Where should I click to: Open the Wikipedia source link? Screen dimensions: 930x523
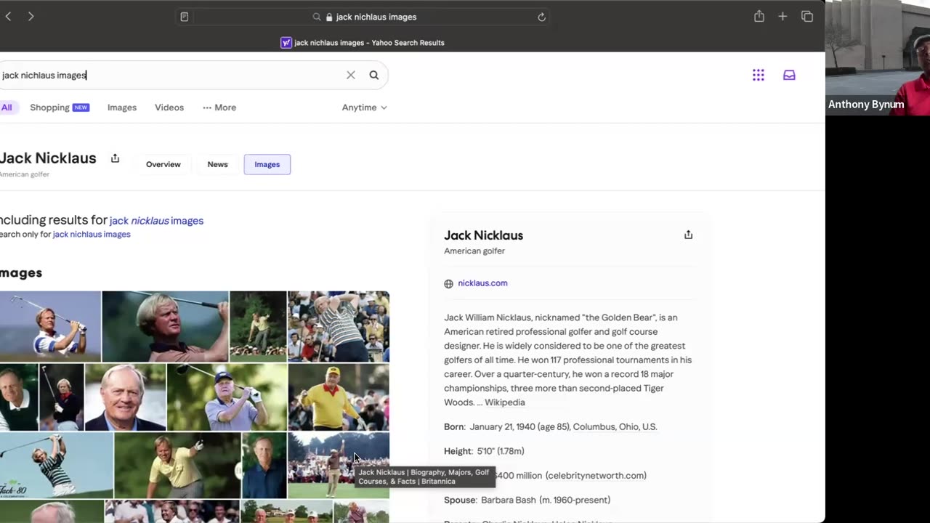[x=505, y=402]
